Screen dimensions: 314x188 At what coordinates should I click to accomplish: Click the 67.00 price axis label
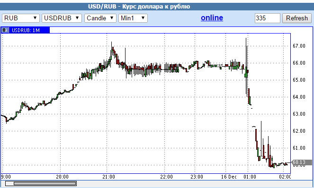(x=299, y=46)
